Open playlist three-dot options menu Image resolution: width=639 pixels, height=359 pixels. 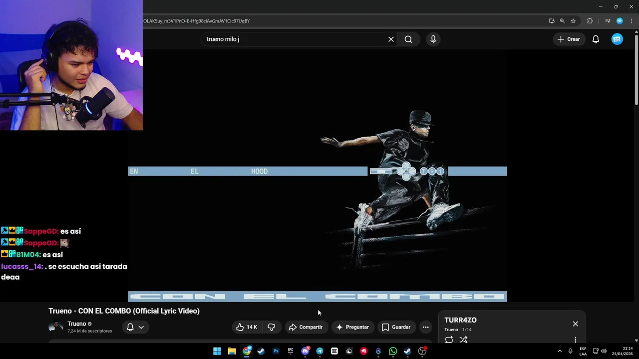pyautogui.click(x=575, y=340)
